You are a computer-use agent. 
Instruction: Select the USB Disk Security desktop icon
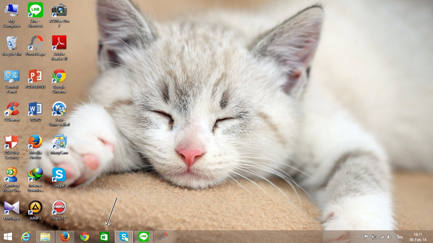tap(12, 147)
